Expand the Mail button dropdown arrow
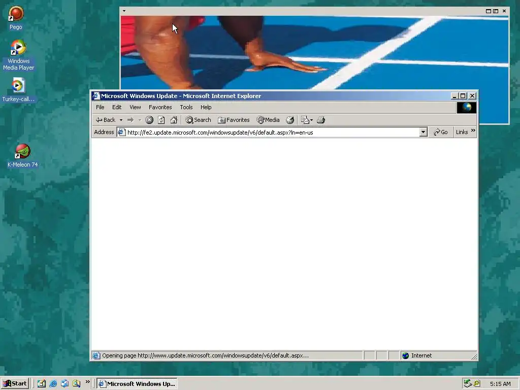Image resolution: width=520 pixels, height=390 pixels. (x=311, y=120)
